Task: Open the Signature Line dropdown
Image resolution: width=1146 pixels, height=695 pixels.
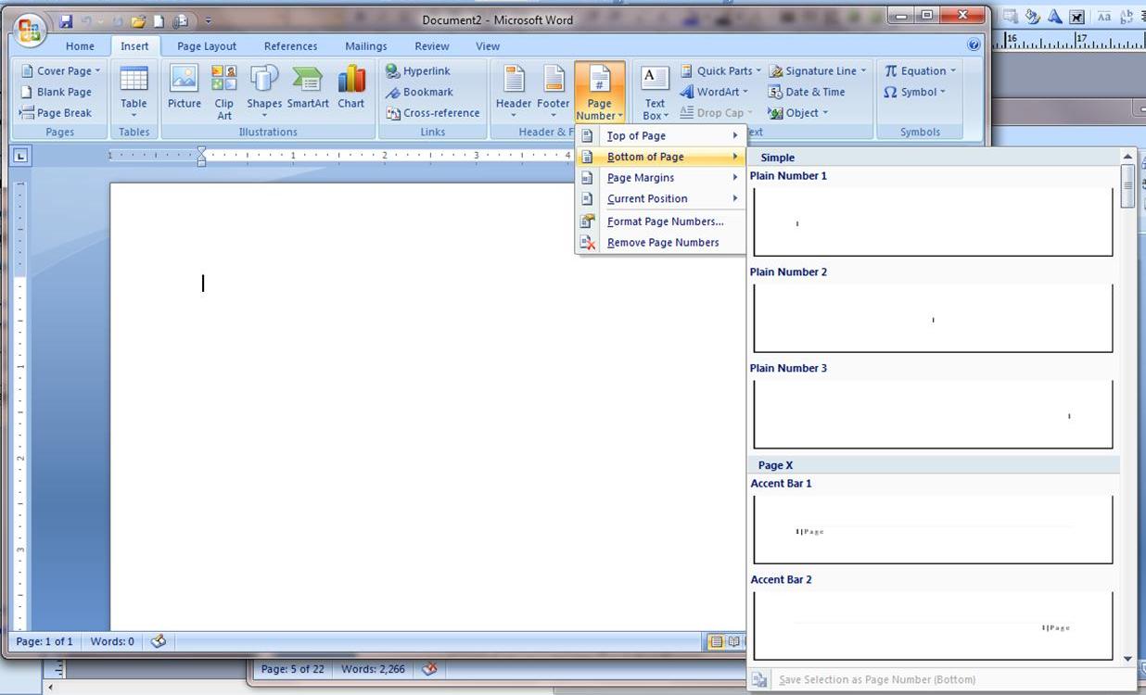Action: point(818,71)
